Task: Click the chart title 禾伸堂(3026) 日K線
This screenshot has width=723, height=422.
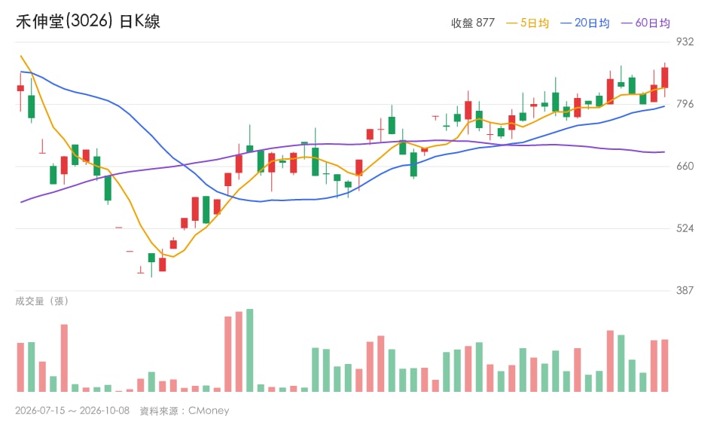Action: tap(88, 21)
